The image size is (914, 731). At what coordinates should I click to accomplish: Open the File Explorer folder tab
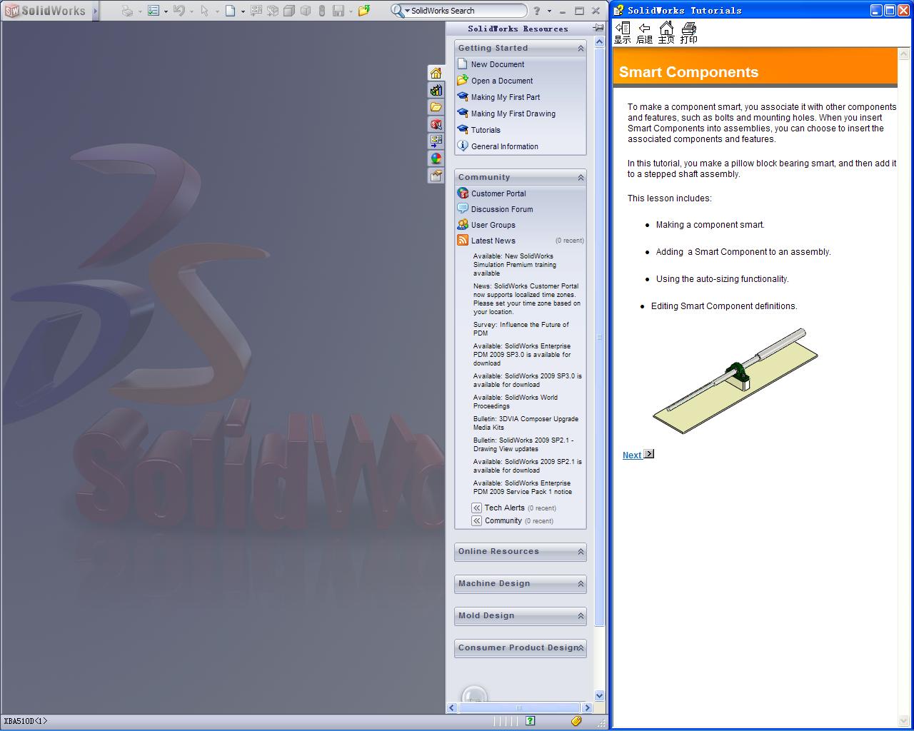(436, 107)
